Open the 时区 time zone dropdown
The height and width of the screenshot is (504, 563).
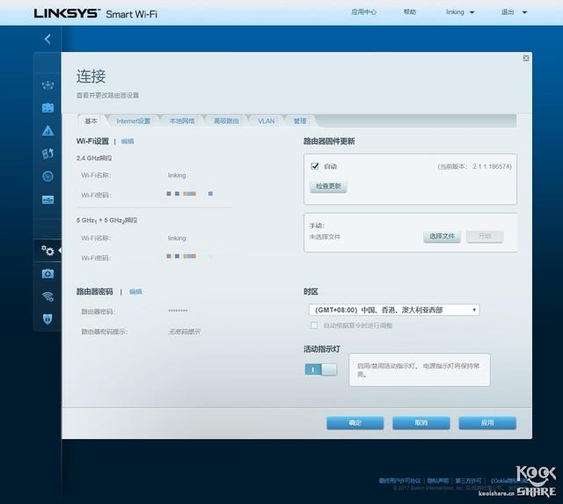click(394, 310)
